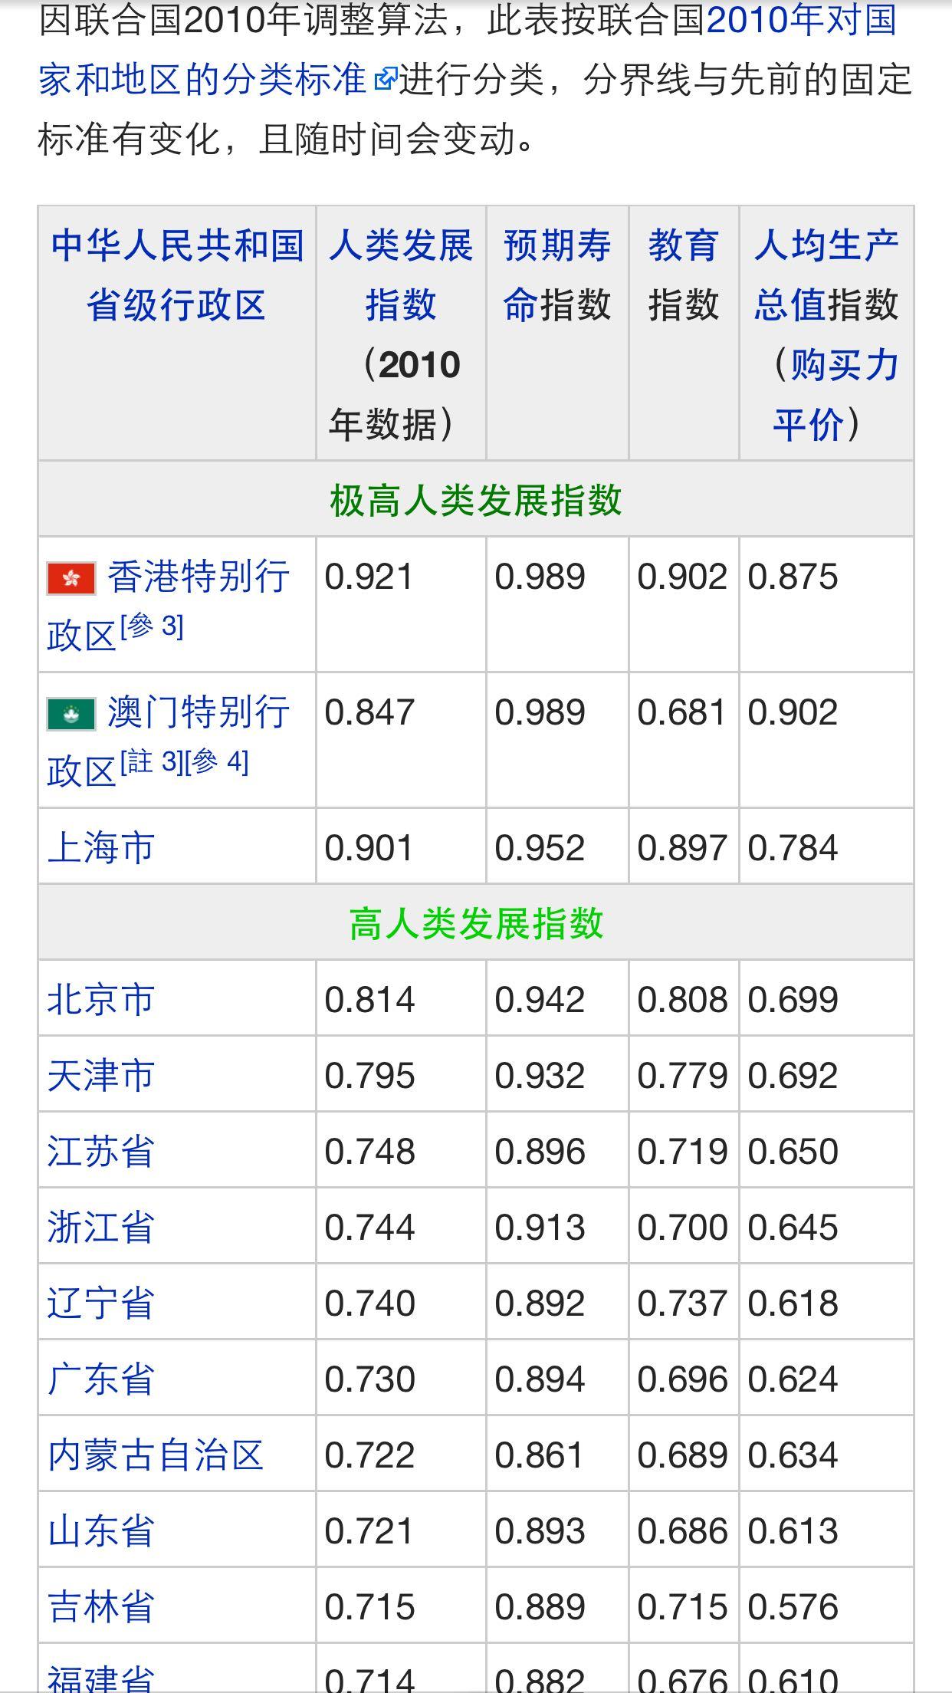Select the 高人类发展指数 section heading
This screenshot has height=1693, width=952.
(476, 924)
